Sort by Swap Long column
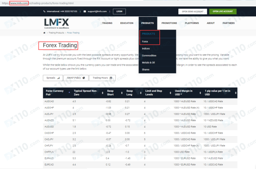The width and height of the screenshot is (256, 169). tap(133, 93)
